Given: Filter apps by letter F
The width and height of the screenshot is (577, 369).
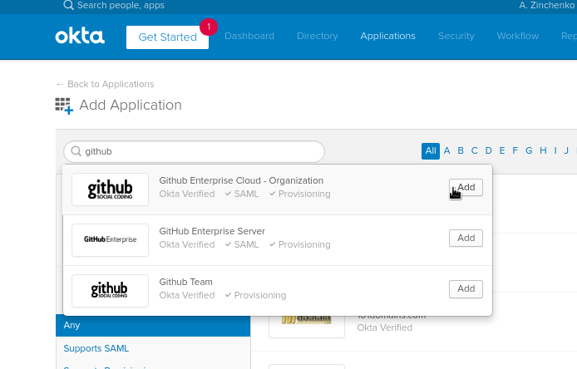Looking at the screenshot, I should pos(515,150).
